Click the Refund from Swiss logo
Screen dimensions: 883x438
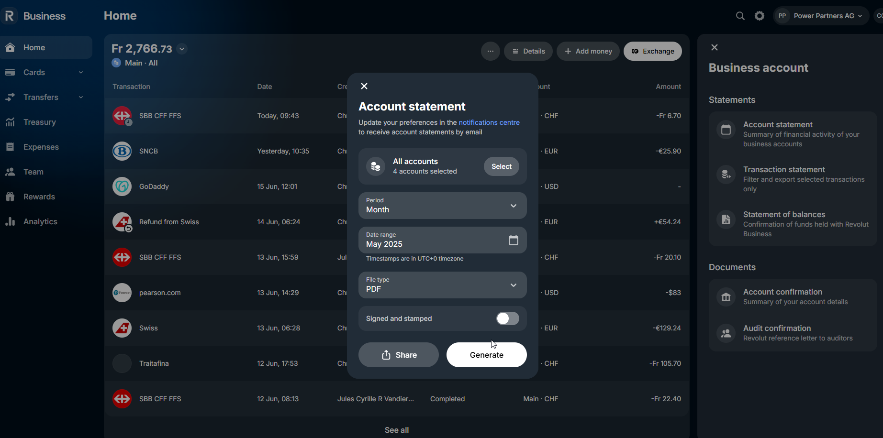pyautogui.click(x=122, y=222)
